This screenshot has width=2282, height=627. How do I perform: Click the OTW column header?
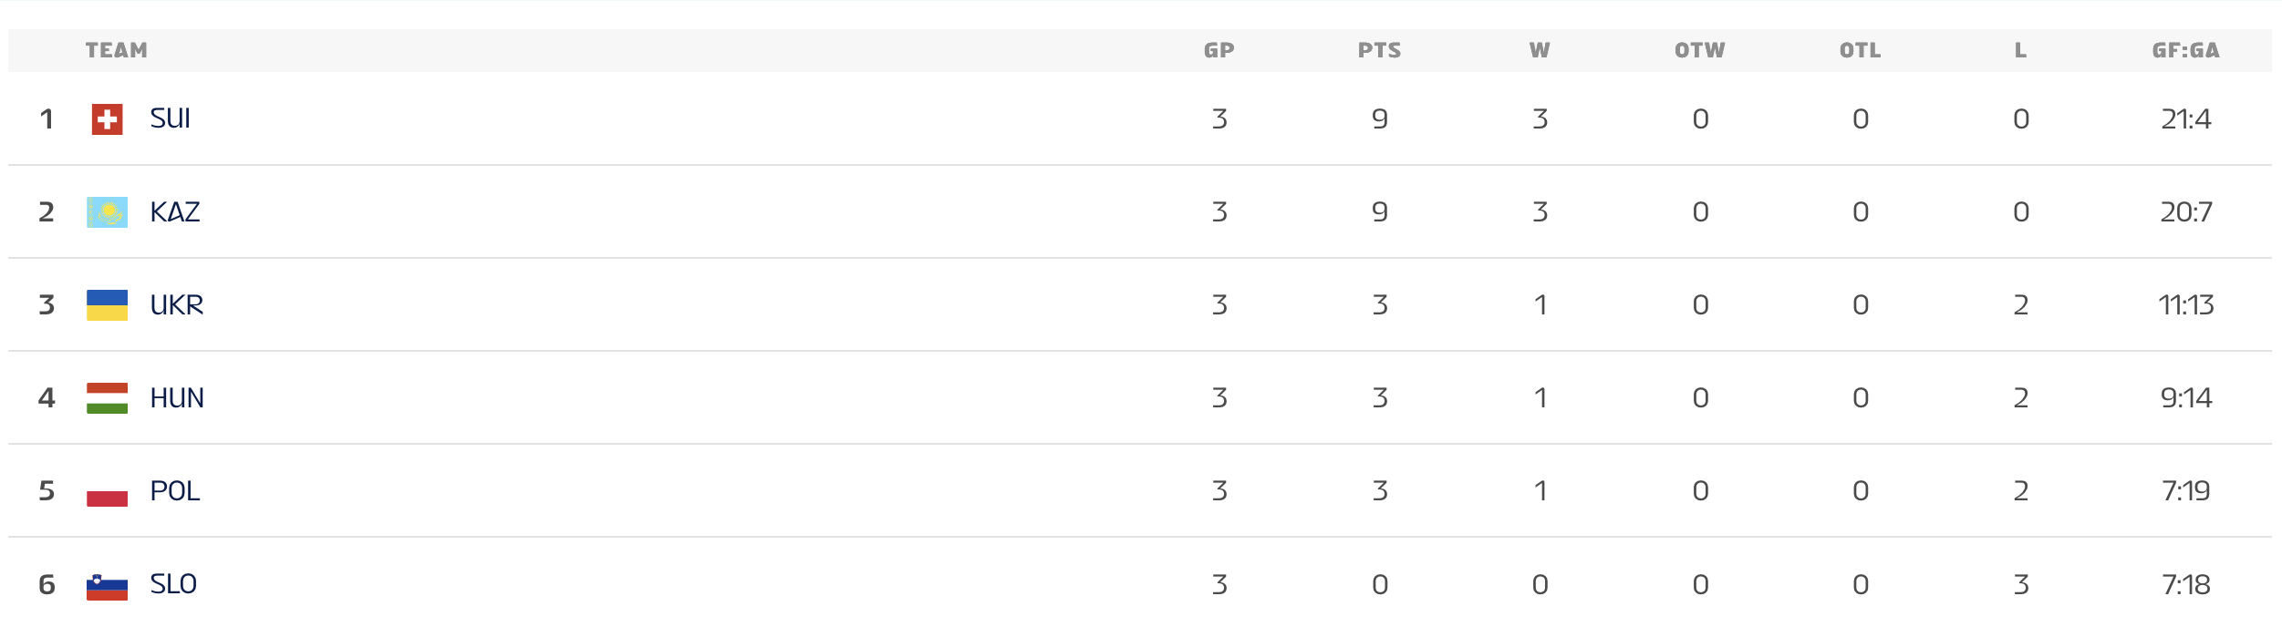click(1700, 51)
